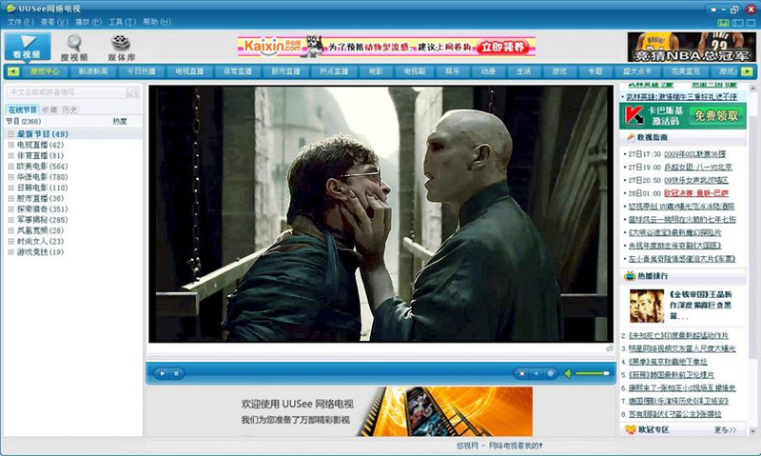761x456 pixels.
Task: Click the right panel scrollbar up arrow
Action: (x=752, y=89)
